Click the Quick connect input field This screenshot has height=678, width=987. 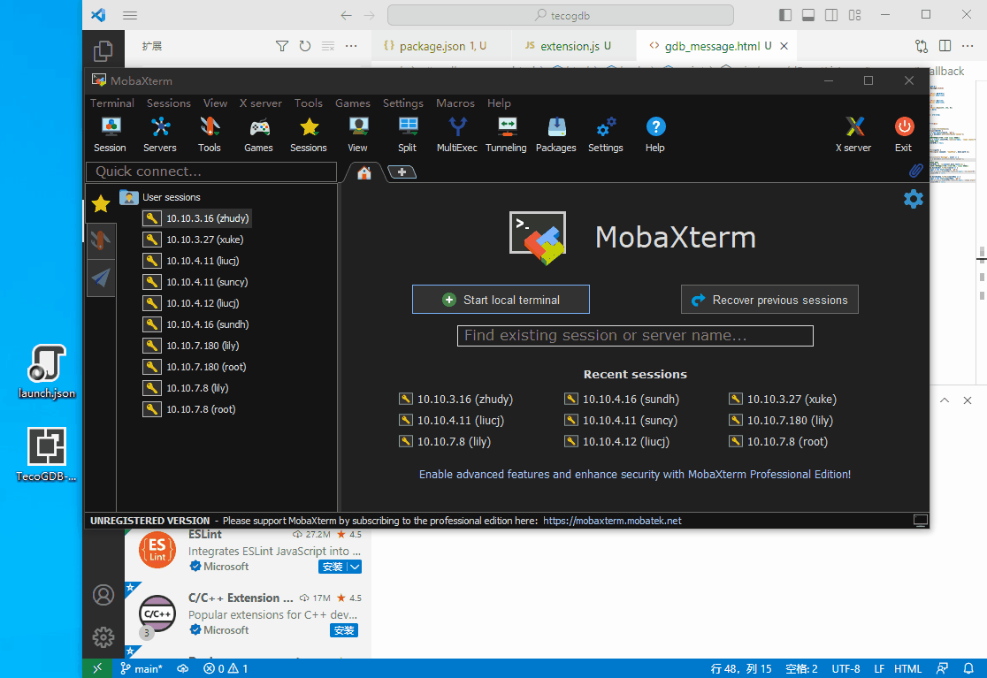[211, 171]
